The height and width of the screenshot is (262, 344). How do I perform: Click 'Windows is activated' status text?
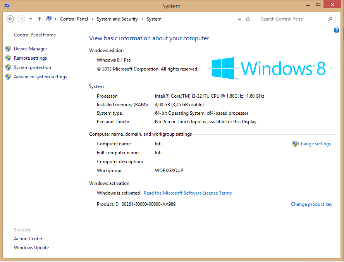118,193
